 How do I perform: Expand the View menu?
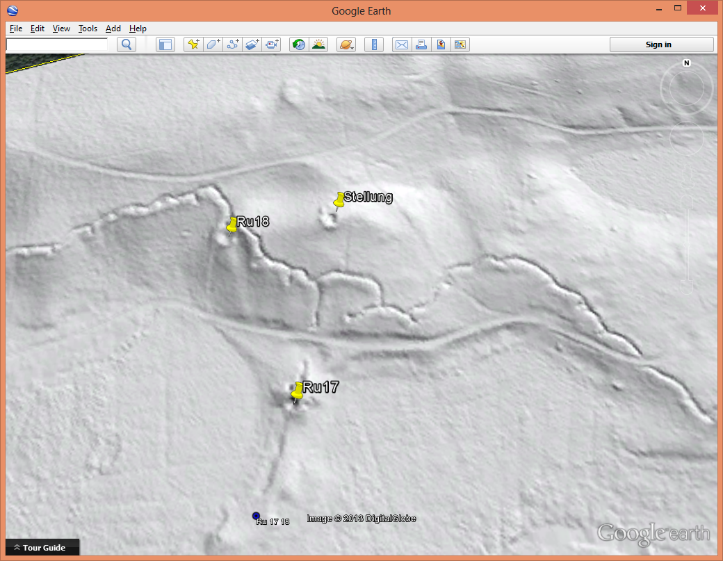tap(61, 29)
